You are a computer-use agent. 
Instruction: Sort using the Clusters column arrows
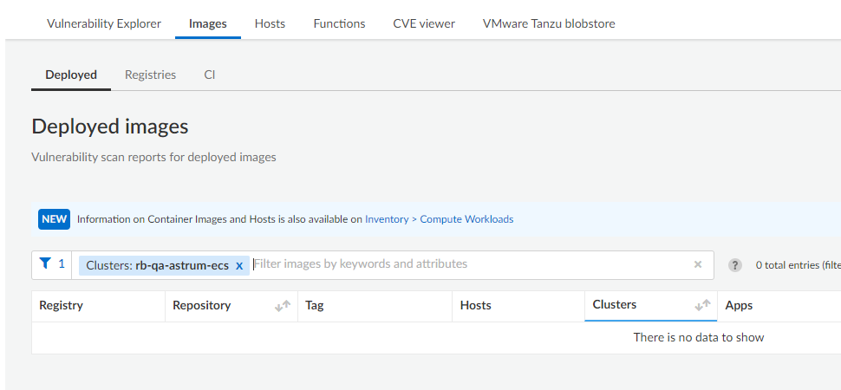(x=702, y=306)
